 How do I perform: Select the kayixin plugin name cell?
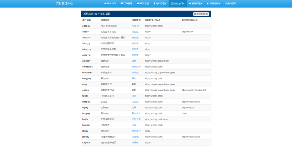pyautogui.click(x=86, y=143)
